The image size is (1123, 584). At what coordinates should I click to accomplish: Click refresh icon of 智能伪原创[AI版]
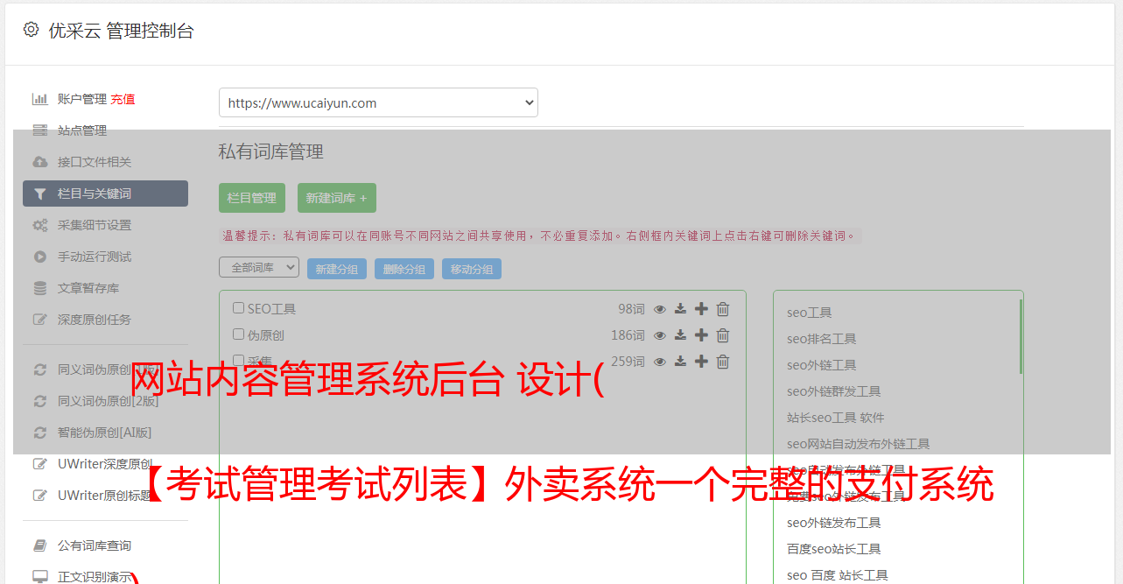(39, 433)
